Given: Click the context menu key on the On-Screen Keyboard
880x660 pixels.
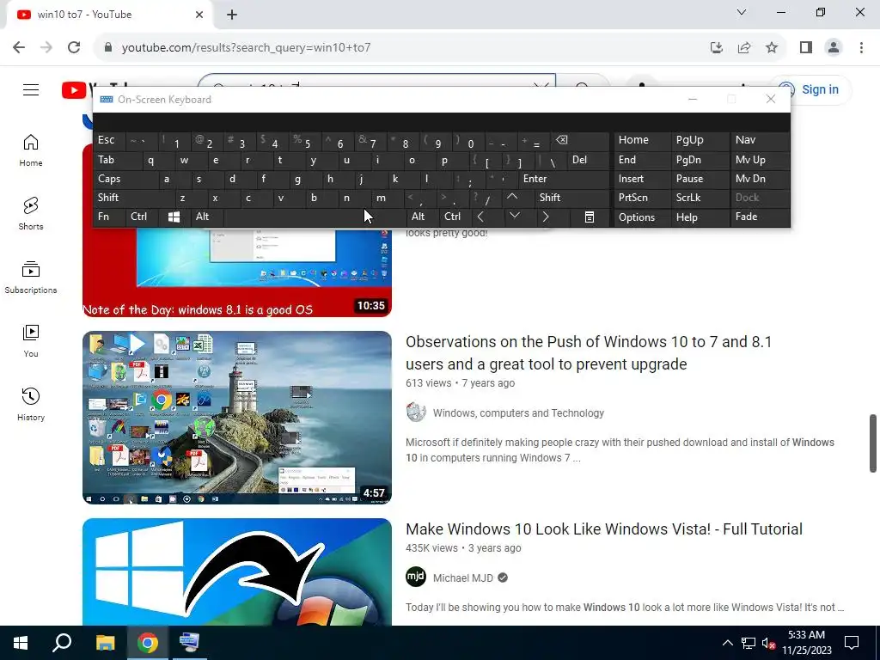Looking at the screenshot, I should pyautogui.click(x=590, y=217).
